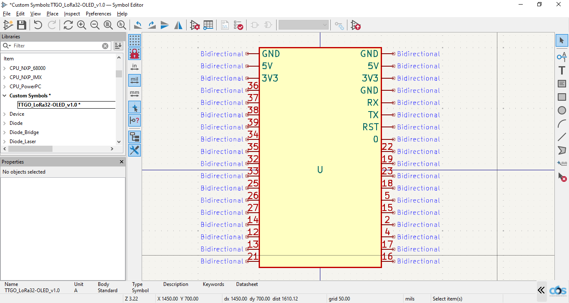Toggle pin electrical type display
Screen dimensions: 569x303
(135, 120)
